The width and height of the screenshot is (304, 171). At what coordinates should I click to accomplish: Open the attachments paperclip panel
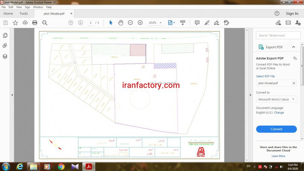click(x=5, y=46)
